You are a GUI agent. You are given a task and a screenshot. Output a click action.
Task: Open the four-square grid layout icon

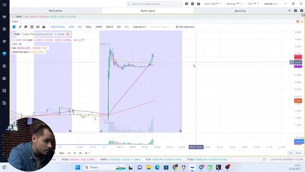coord(32,27)
